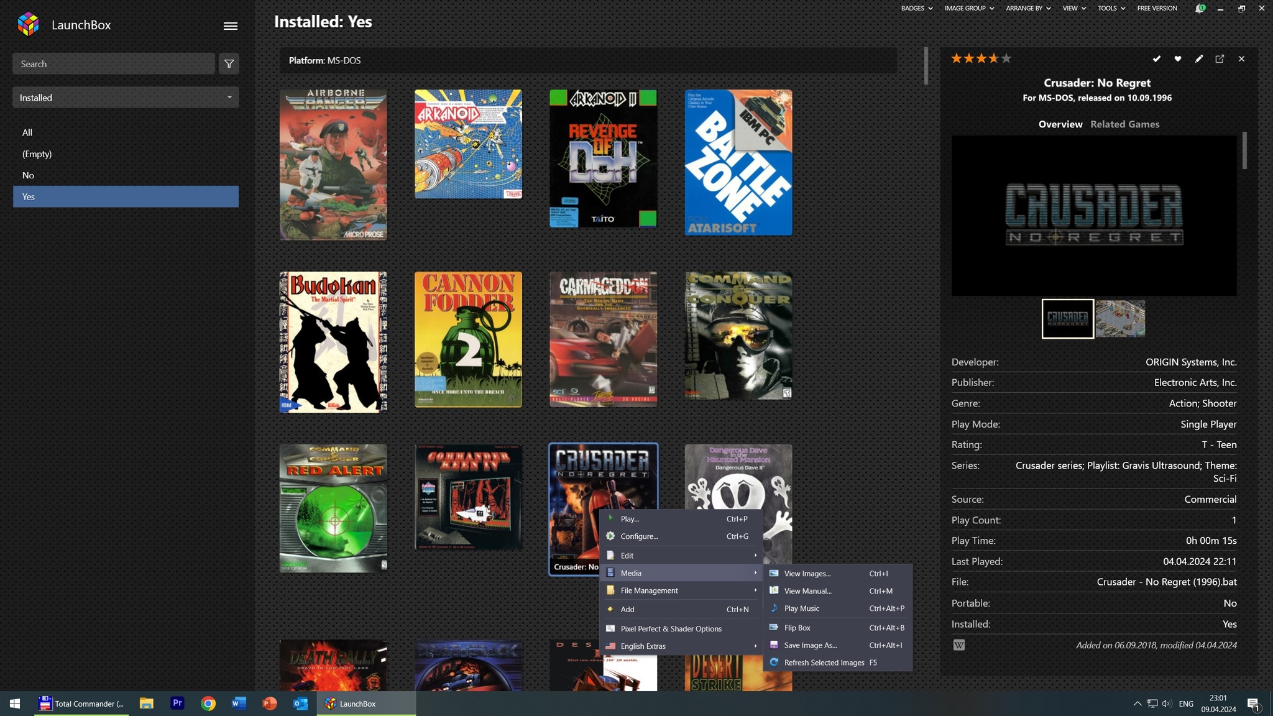Mark game as completed checkmark icon
Screen dimensions: 1273x716
(x=1156, y=58)
